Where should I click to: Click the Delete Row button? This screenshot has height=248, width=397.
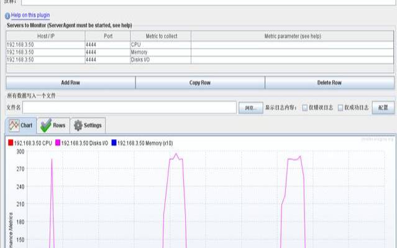point(329,83)
